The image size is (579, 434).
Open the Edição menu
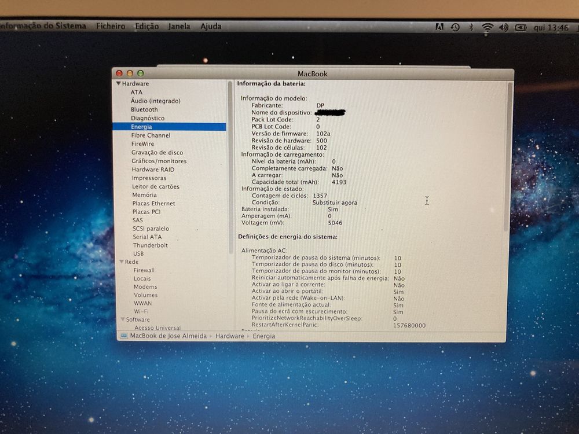146,26
